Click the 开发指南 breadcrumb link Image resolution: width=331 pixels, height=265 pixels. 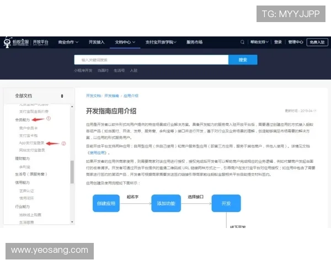[111, 96]
